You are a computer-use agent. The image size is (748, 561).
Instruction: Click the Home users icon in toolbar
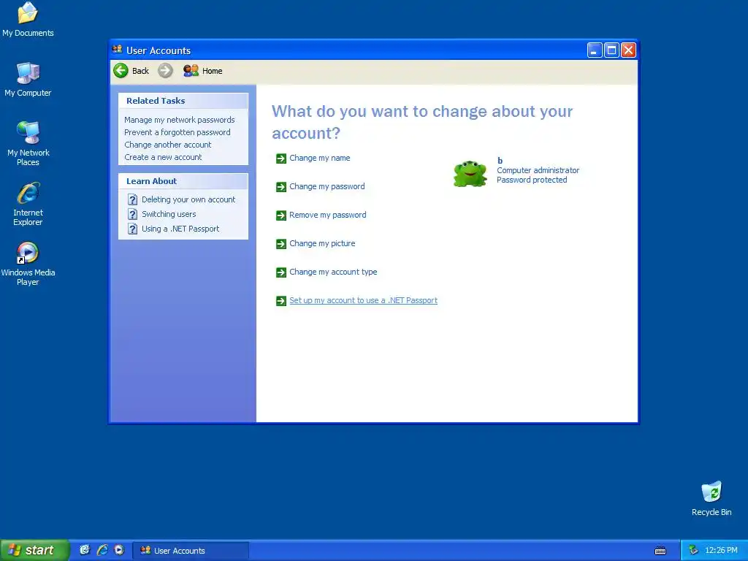tap(191, 71)
